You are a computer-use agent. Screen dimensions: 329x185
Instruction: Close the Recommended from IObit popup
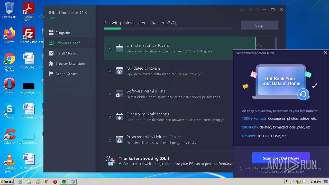click(325, 53)
